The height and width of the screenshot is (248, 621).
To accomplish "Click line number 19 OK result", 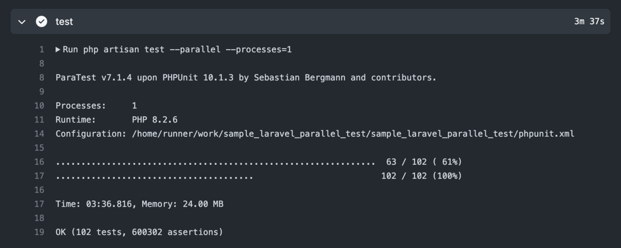I will coord(39,232).
